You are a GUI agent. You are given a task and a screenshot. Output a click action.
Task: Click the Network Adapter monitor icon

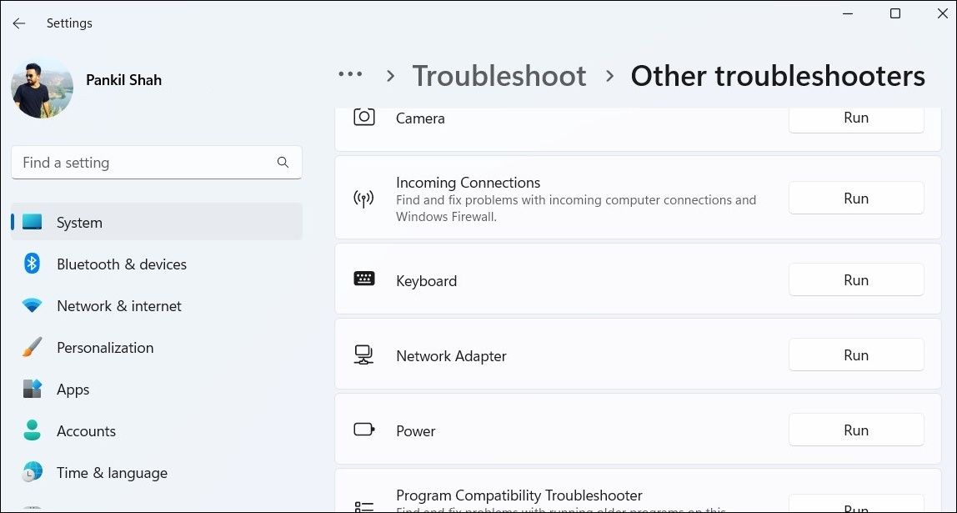[x=364, y=355]
